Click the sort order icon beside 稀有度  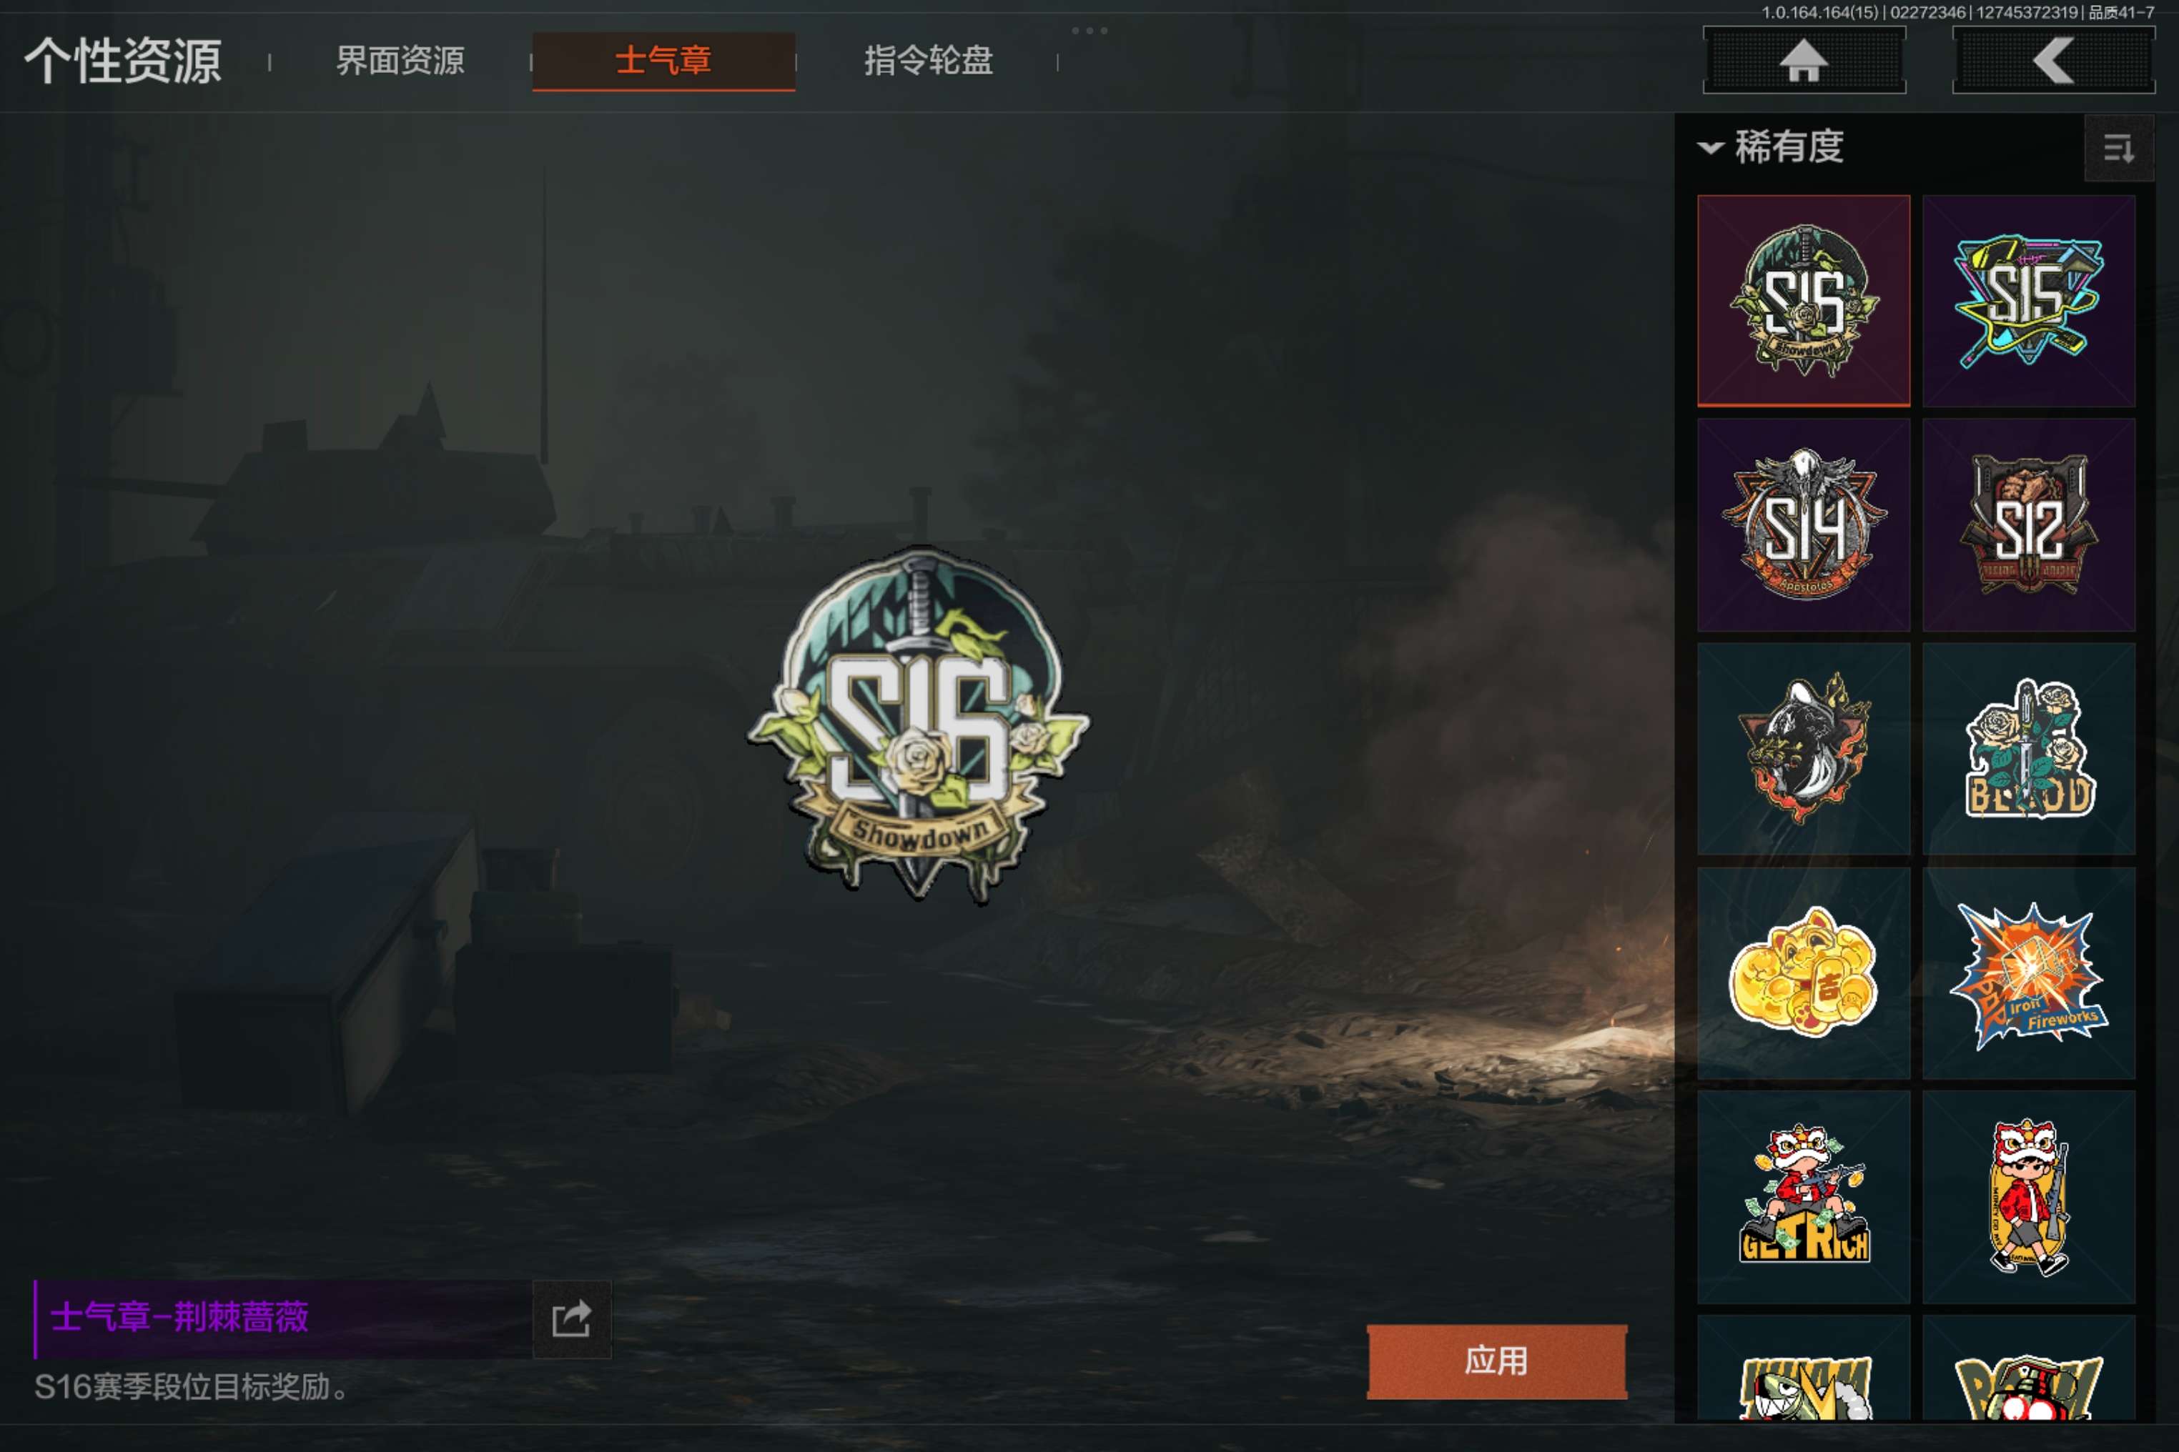tap(2118, 148)
